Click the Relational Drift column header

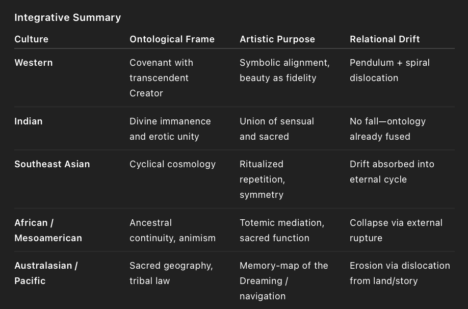(385, 39)
